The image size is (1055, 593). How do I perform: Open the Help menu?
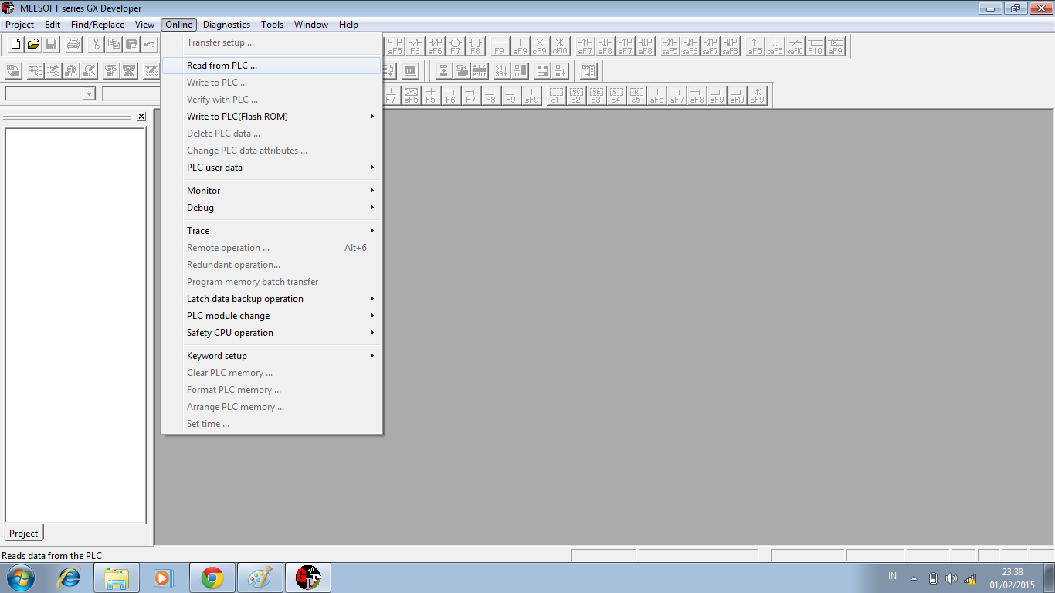(x=348, y=25)
